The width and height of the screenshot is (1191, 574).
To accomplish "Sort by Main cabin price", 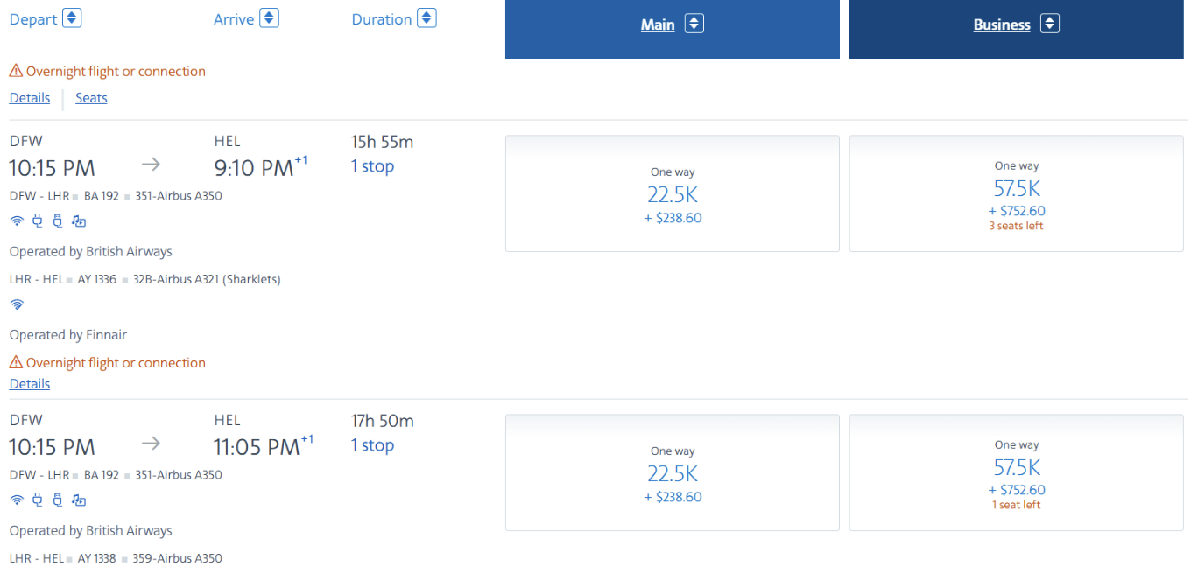I will (694, 24).
